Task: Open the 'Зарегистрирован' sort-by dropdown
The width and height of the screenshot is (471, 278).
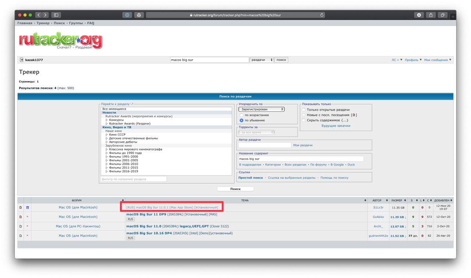Action: point(262,109)
